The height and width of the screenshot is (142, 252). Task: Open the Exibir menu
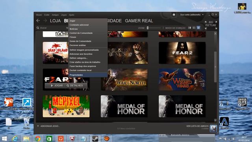pos(47,15)
